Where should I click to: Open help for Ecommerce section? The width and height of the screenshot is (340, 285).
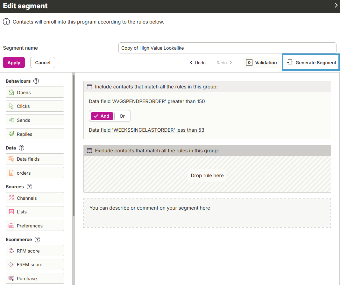click(x=37, y=240)
